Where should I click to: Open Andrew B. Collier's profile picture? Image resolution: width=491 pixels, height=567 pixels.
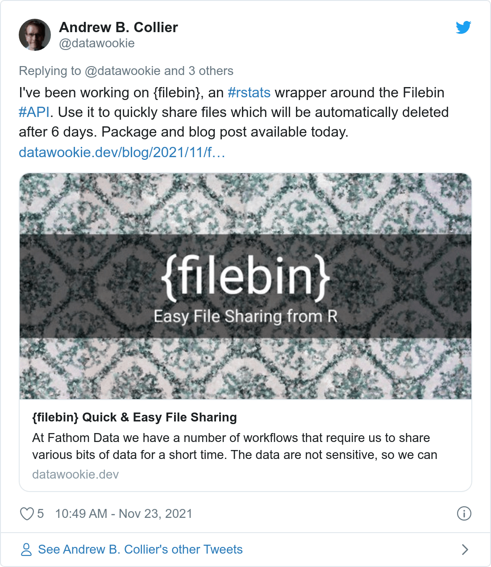coord(35,34)
